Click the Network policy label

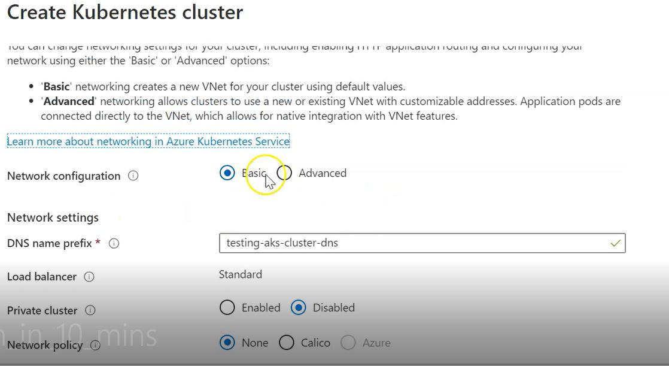click(44, 346)
